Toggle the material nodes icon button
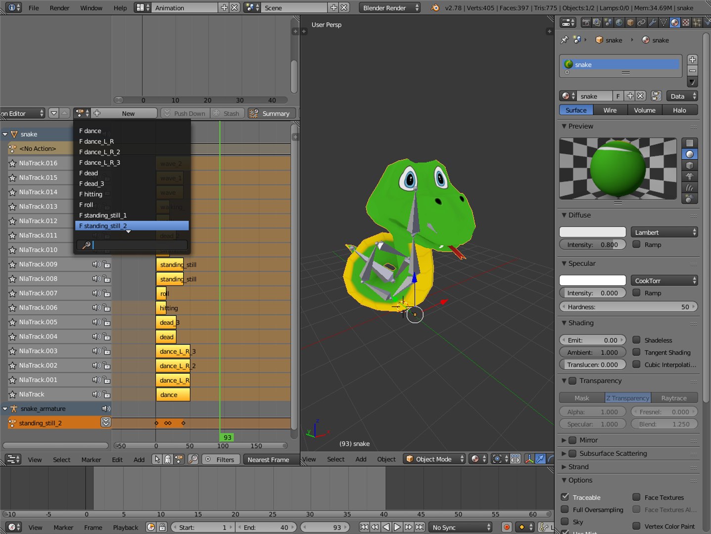711x534 pixels. 656,96
